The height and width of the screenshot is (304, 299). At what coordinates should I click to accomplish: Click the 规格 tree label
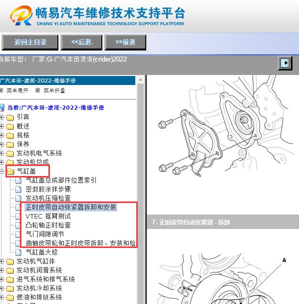23,135
